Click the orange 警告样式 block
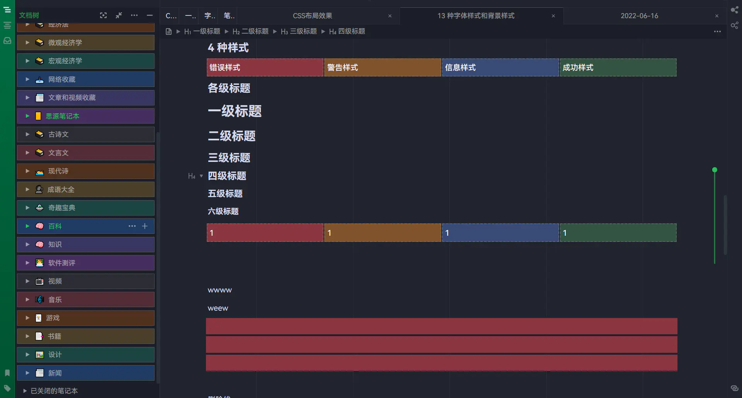Screen dimensions: 742x398 pos(383,68)
